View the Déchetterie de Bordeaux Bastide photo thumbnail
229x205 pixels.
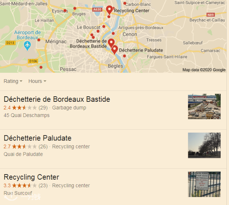point(204,106)
